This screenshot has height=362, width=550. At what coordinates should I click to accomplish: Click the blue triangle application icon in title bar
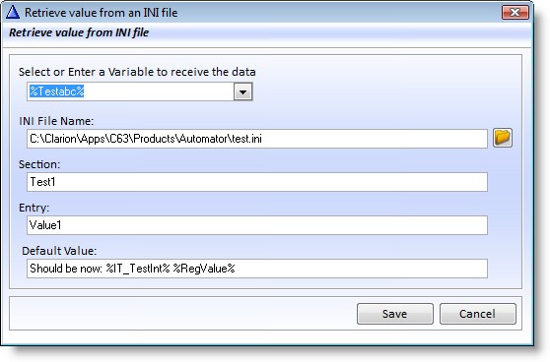click(13, 12)
